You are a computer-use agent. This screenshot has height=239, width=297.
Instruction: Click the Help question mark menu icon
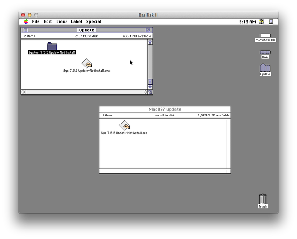(261, 21)
